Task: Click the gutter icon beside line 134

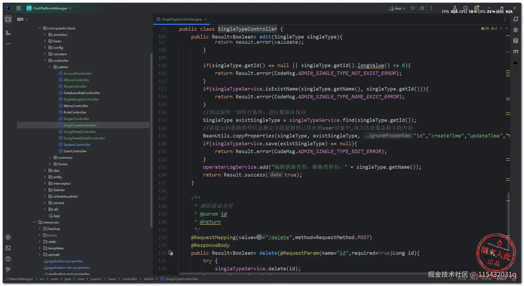Action: [171, 253]
